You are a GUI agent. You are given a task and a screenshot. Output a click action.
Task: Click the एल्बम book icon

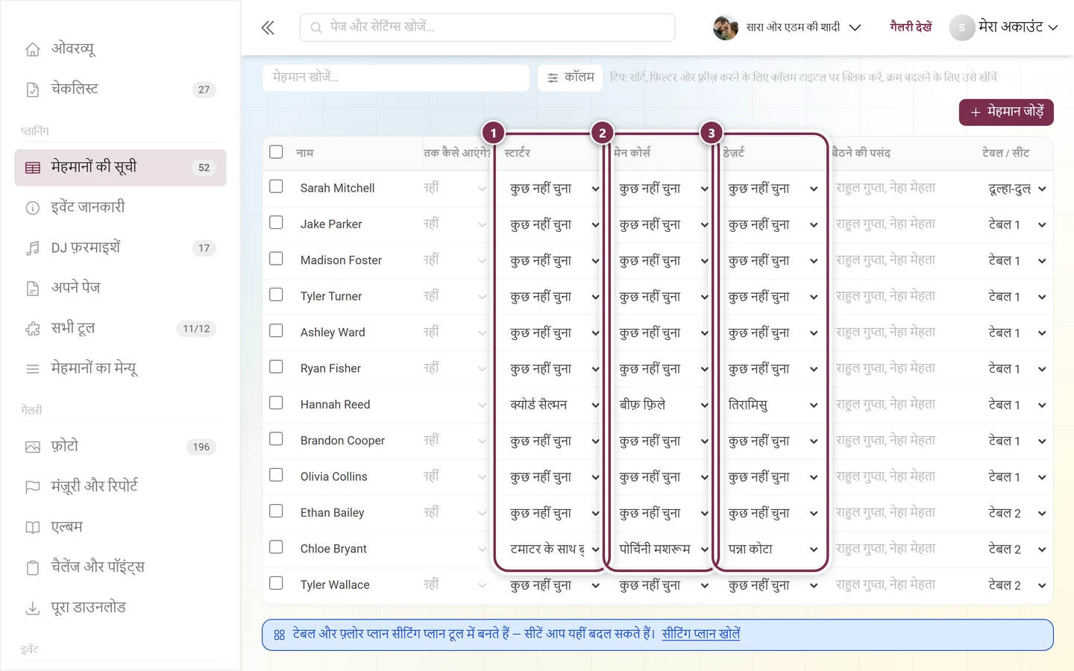(33, 527)
